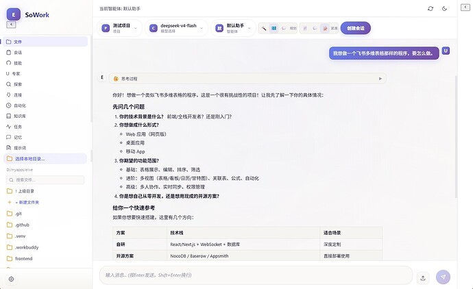Click the 创建会话 button
Viewport: 473px width, 289px height.
[x=355, y=28]
